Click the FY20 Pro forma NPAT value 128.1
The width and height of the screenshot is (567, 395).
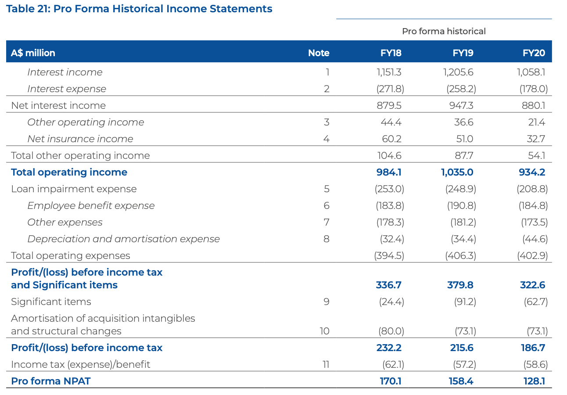click(x=534, y=381)
